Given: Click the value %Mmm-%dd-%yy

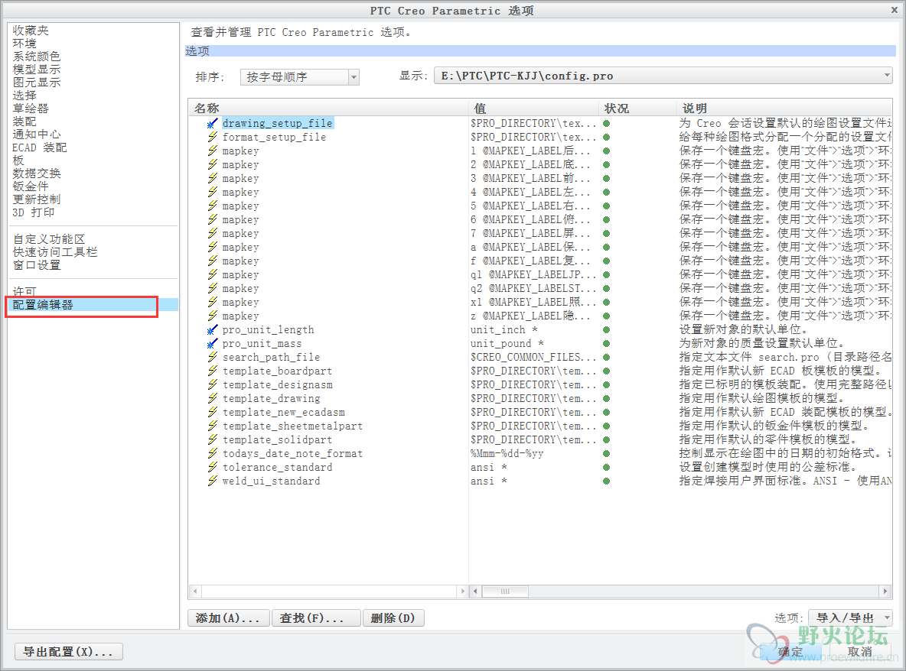Looking at the screenshot, I should 507,453.
